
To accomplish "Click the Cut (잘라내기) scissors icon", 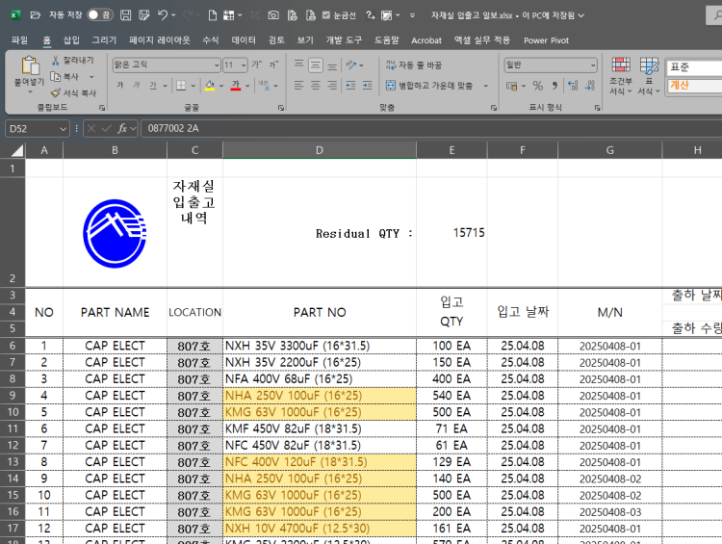I will pyautogui.click(x=56, y=60).
